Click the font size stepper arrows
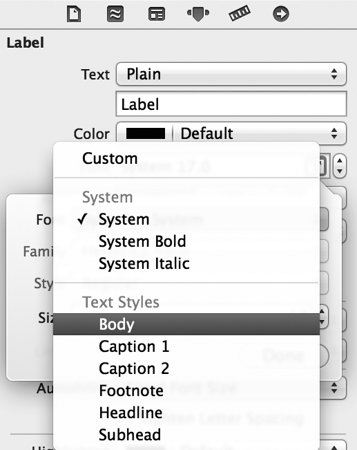The width and height of the screenshot is (357, 450). pos(340,166)
